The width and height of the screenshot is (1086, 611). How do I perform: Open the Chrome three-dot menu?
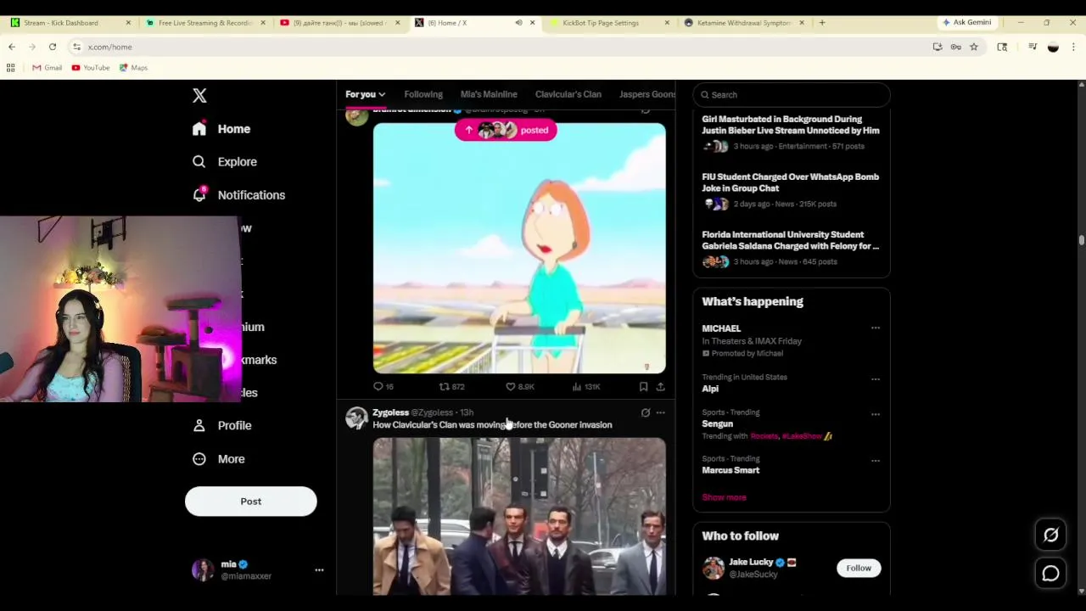click(1073, 47)
